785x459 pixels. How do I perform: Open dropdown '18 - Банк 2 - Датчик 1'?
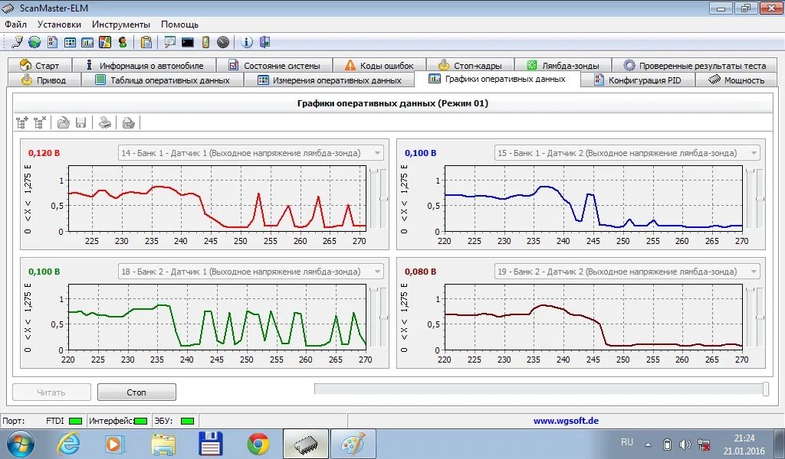click(x=251, y=272)
